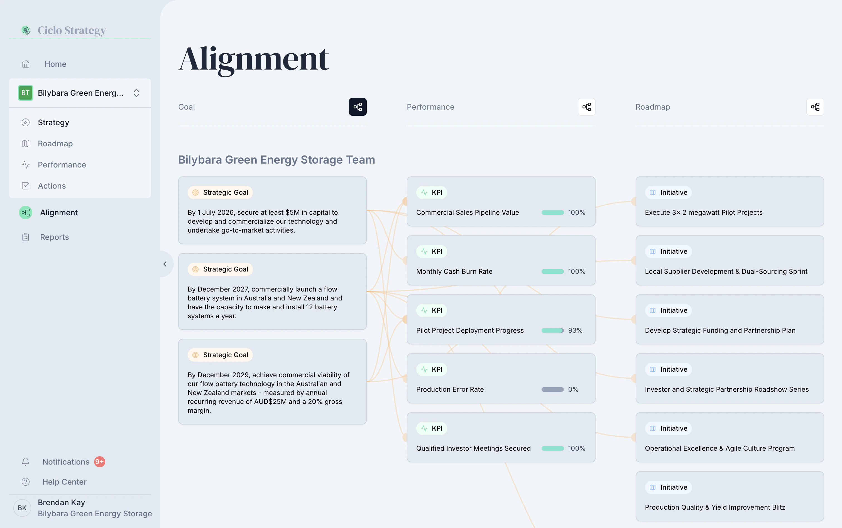Select the Monthly Cash Burn Rate text

pos(454,271)
